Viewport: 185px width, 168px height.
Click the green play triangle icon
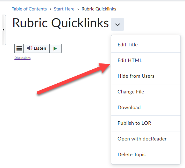click(x=55, y=48)
